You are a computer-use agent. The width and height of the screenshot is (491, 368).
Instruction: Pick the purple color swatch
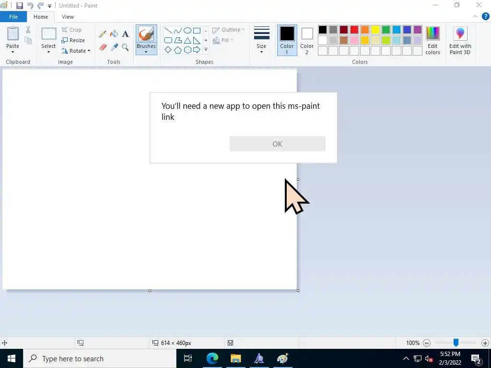coord(418,30)
